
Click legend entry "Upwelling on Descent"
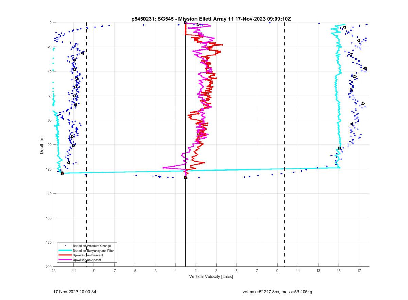coord(88,255)
